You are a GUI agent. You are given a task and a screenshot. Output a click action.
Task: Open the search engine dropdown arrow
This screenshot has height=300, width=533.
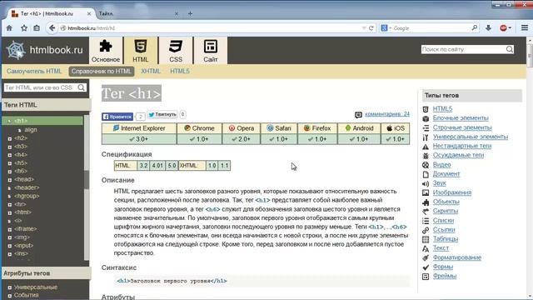(391, 28)
